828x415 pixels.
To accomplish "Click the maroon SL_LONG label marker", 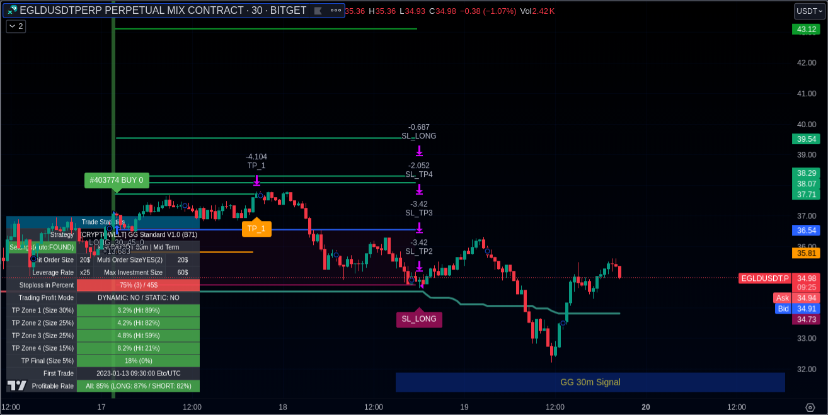I will [419, 319].
